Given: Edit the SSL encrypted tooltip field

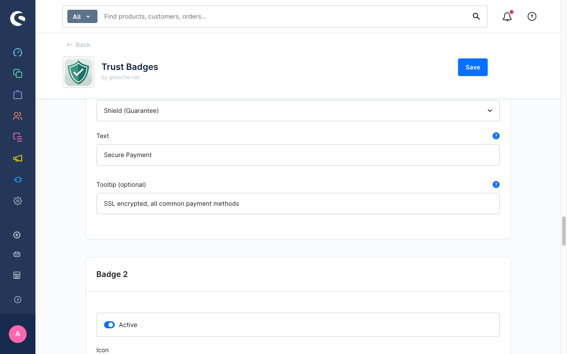Looking at the screenshot, I should point(298,204).
